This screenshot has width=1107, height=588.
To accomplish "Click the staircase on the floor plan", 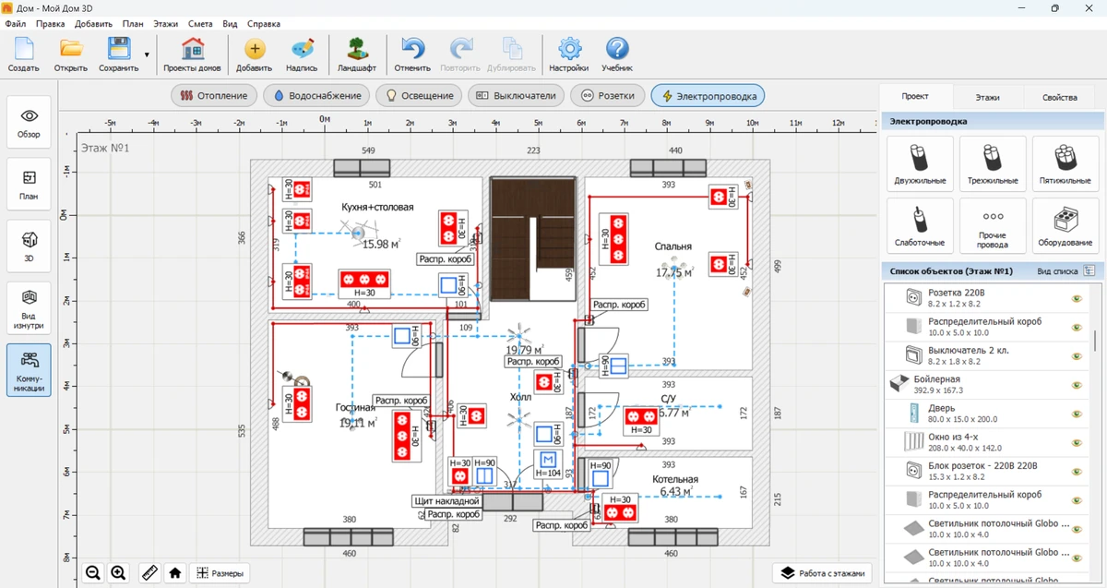I will pos(531,238).
